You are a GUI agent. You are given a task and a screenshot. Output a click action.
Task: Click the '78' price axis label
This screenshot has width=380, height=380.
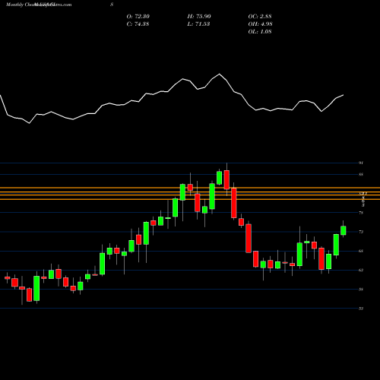pos(361,213)
